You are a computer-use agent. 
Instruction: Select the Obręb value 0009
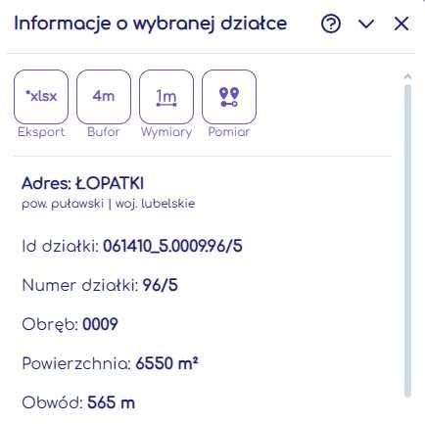point(100,324)
